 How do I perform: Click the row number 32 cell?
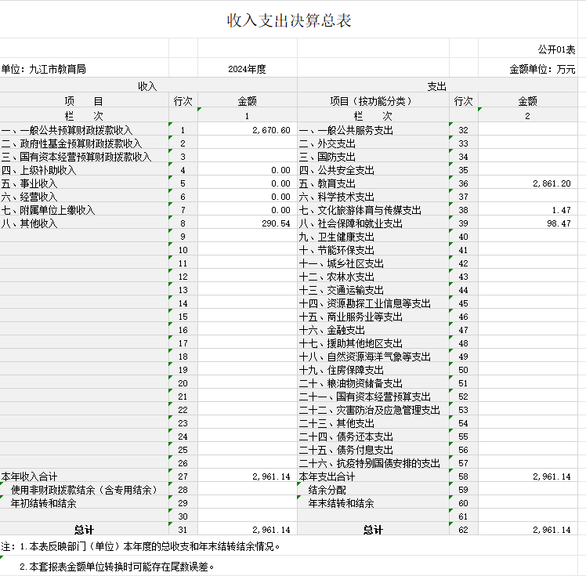tap(463, 130)
